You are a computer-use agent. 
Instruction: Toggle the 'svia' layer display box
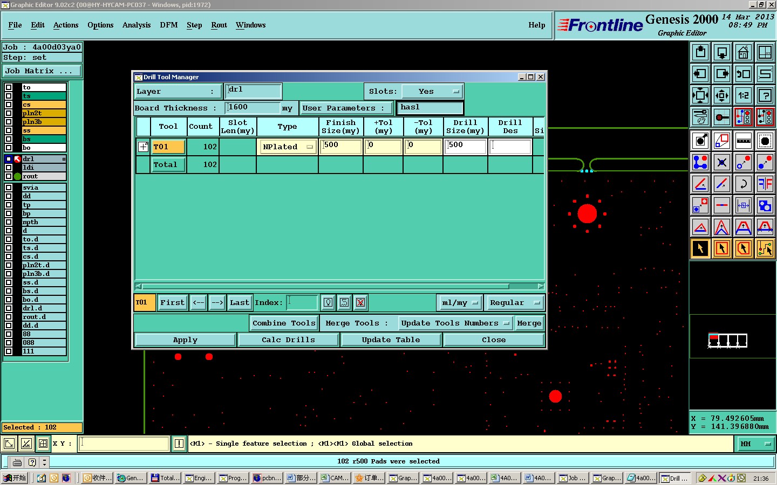(9, 188)
